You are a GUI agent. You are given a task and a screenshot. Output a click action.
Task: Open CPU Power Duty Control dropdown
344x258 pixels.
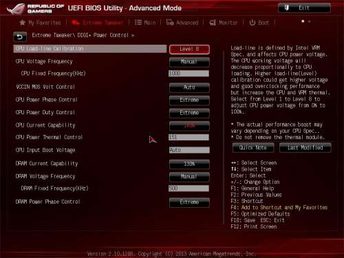pos(189,113)
